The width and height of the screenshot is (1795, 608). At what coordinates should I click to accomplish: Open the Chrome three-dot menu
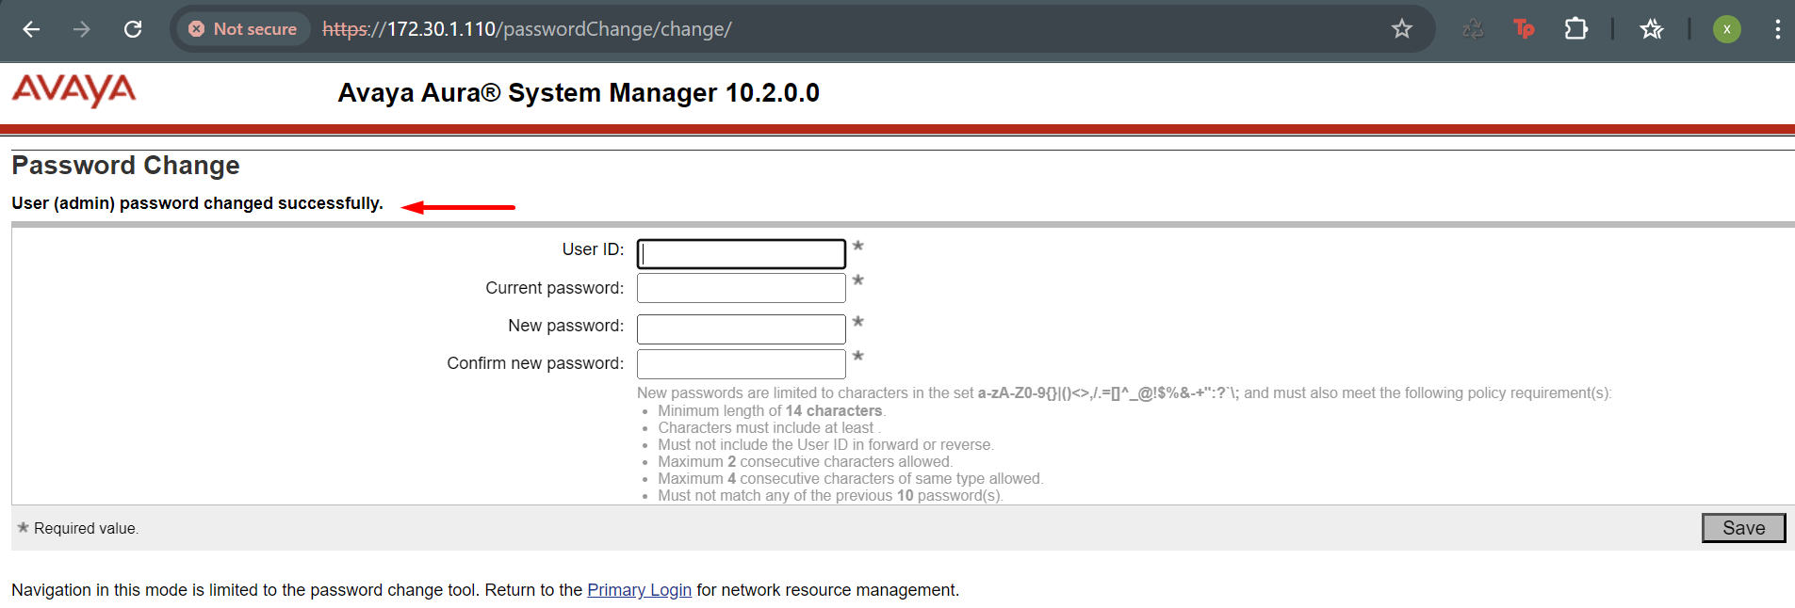[1777, 29]
